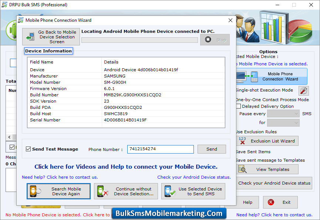Select Build Number MMB29K.G900HXXS1CQD2 value
Viewport: 320px width, 220px height.
132,95
